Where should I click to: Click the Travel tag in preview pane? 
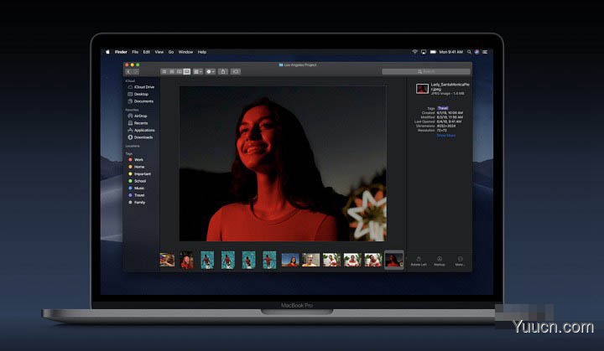[x=443, y=108]
